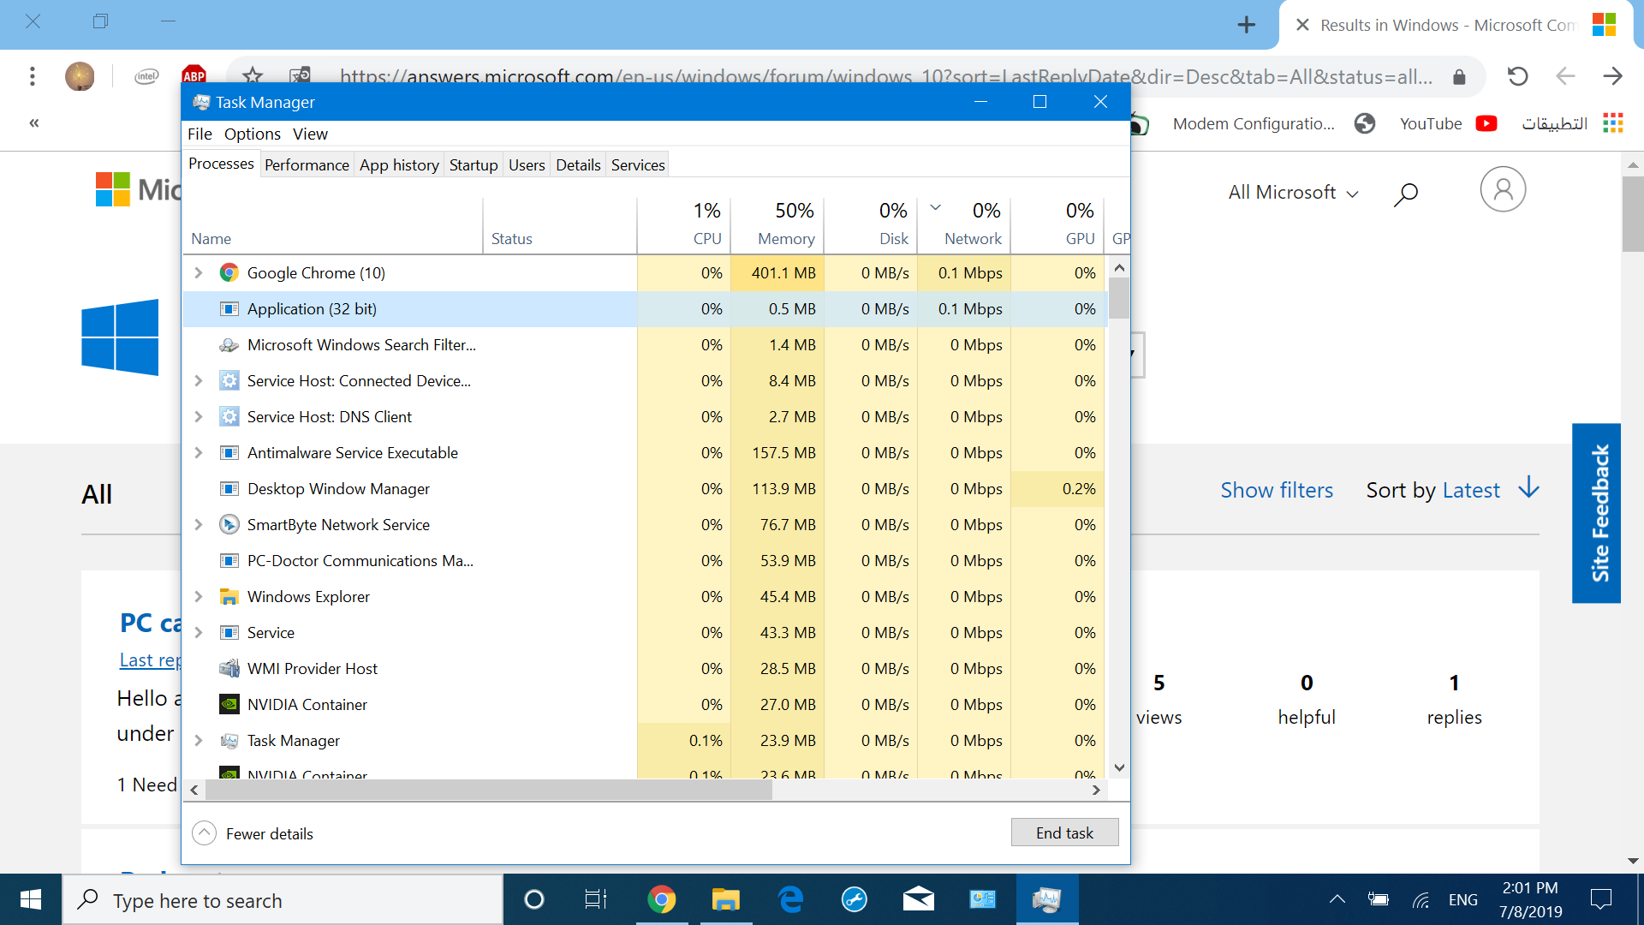Open Task View in the taskbar
Screen dimensions: 1644x925
coord(596,899)
